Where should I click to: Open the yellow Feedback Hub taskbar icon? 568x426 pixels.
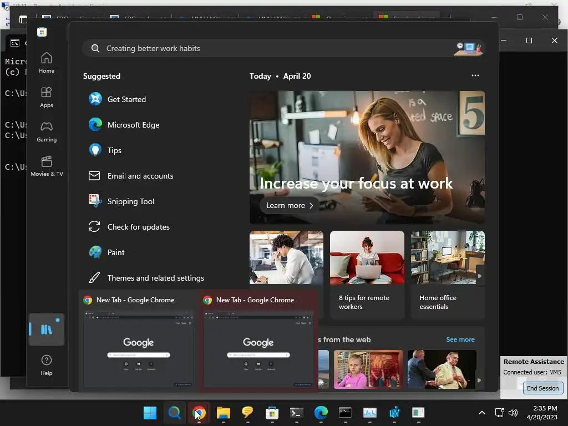point(247,413)
